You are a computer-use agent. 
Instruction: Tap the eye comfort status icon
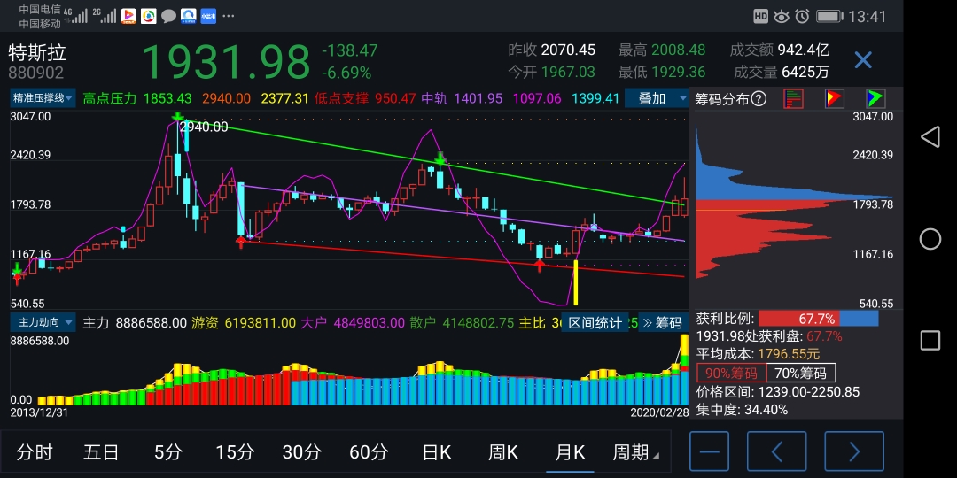(x=782, y=17)
